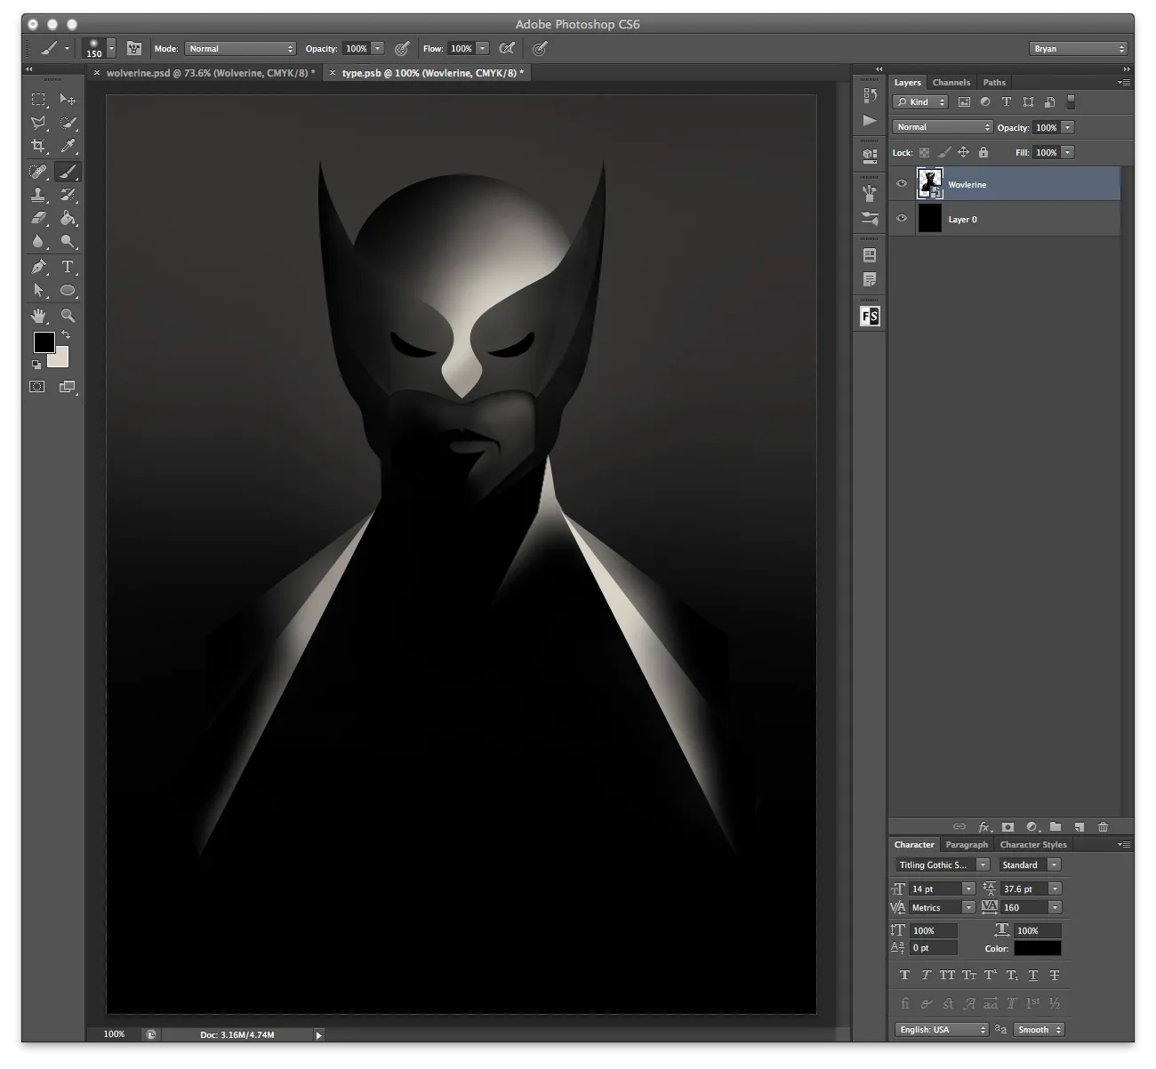
Task: Open the History panel icon
Action: pos(870,96)
